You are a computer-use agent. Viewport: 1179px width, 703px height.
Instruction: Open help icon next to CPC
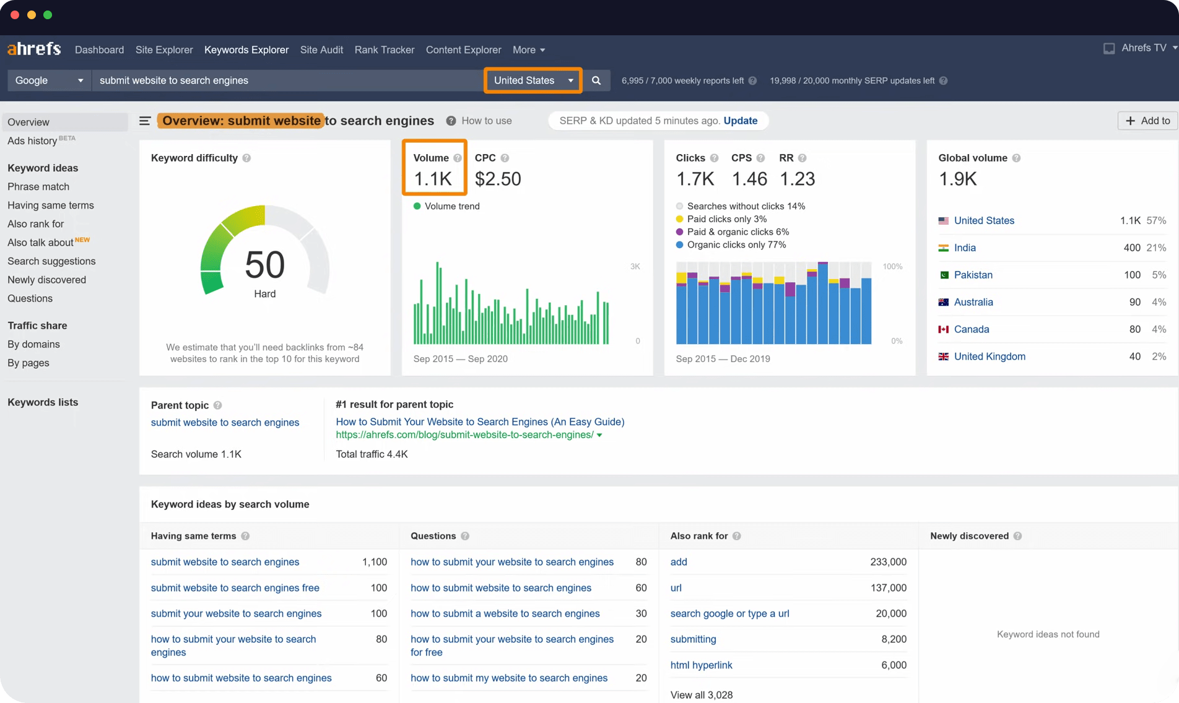[x=505, y=158]
